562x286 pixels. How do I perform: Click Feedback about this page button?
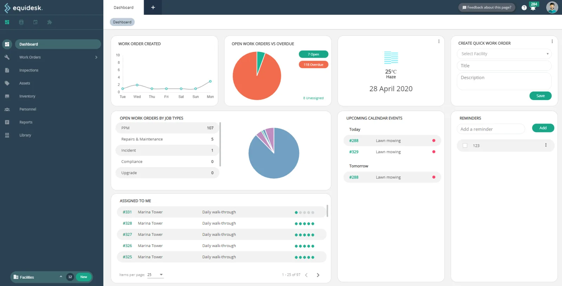click(487, 7)
